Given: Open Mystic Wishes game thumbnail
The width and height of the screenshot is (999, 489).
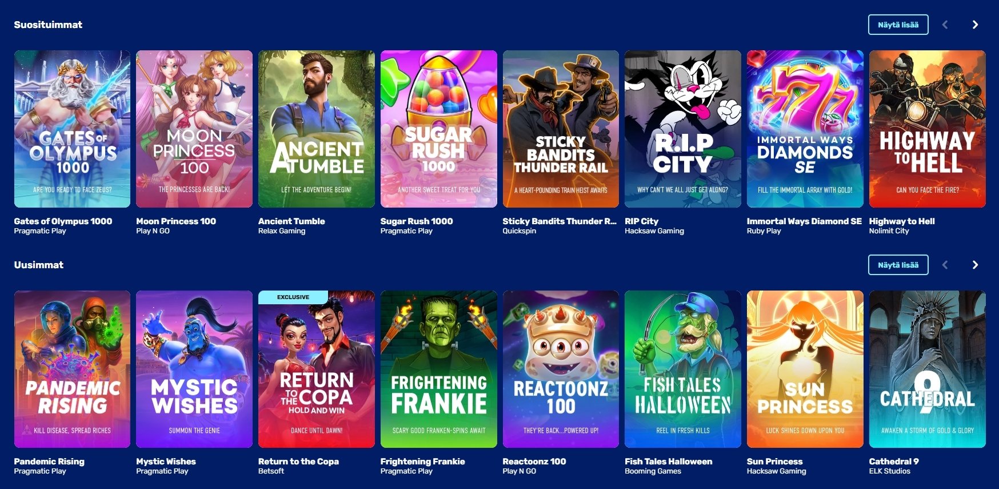Looking at the screenshot, I should tap(194, 369).
